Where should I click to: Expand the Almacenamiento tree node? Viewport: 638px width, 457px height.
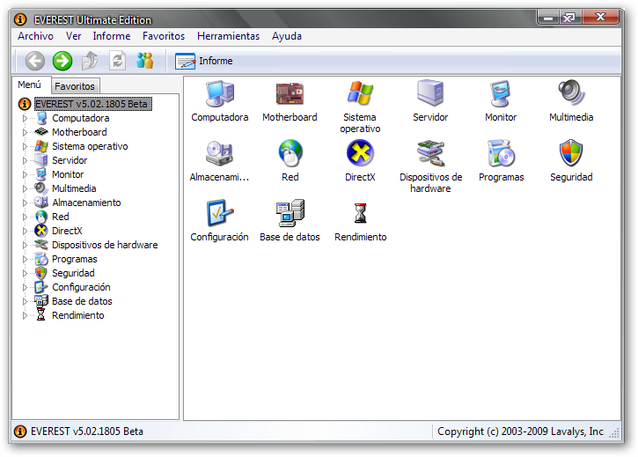click(x=25, y=203)
